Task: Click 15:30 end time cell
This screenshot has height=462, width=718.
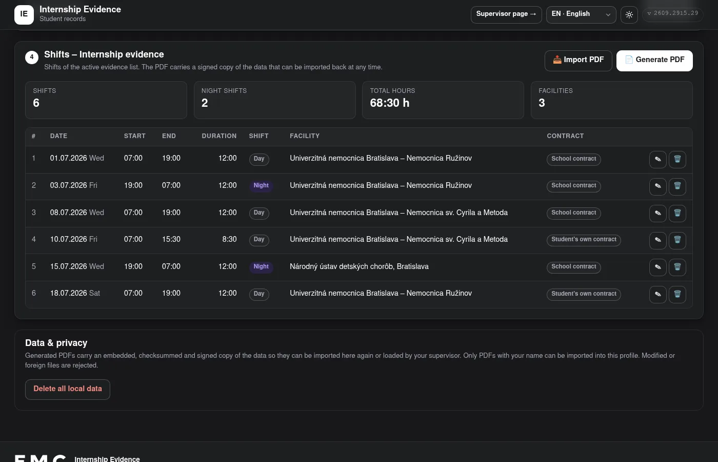Action: pyautogui.click(x=171, y=239)
